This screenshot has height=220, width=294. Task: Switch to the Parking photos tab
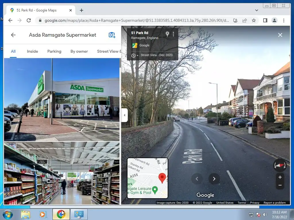(54, 51)
